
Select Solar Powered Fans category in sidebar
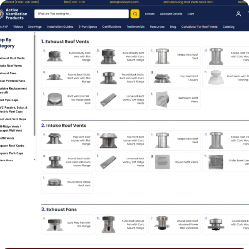point(12,81)
